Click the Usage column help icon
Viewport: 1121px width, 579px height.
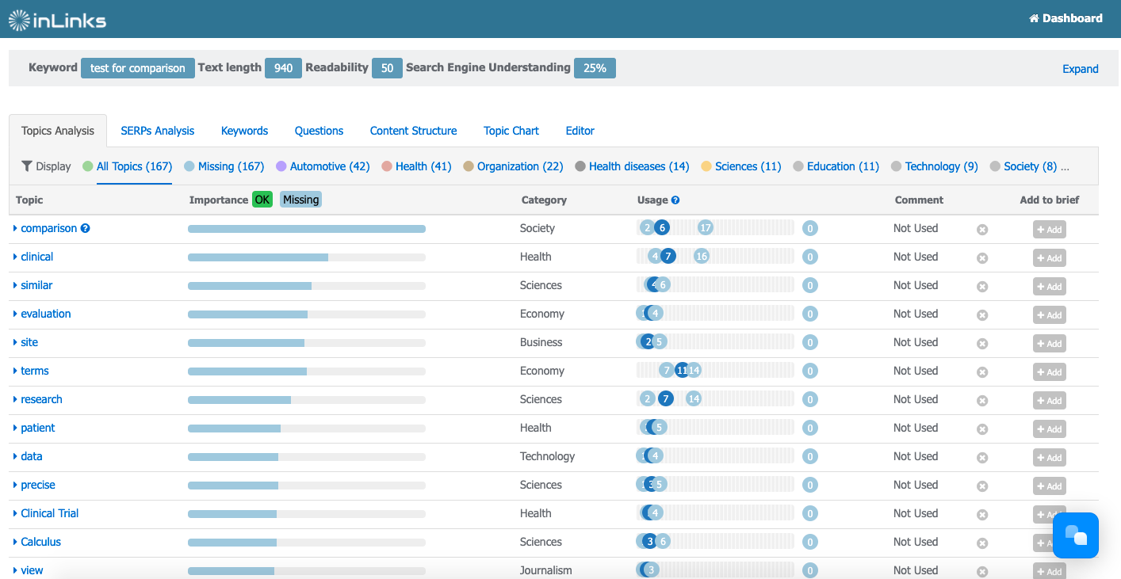pyautogui.click(x=675, y=200)
